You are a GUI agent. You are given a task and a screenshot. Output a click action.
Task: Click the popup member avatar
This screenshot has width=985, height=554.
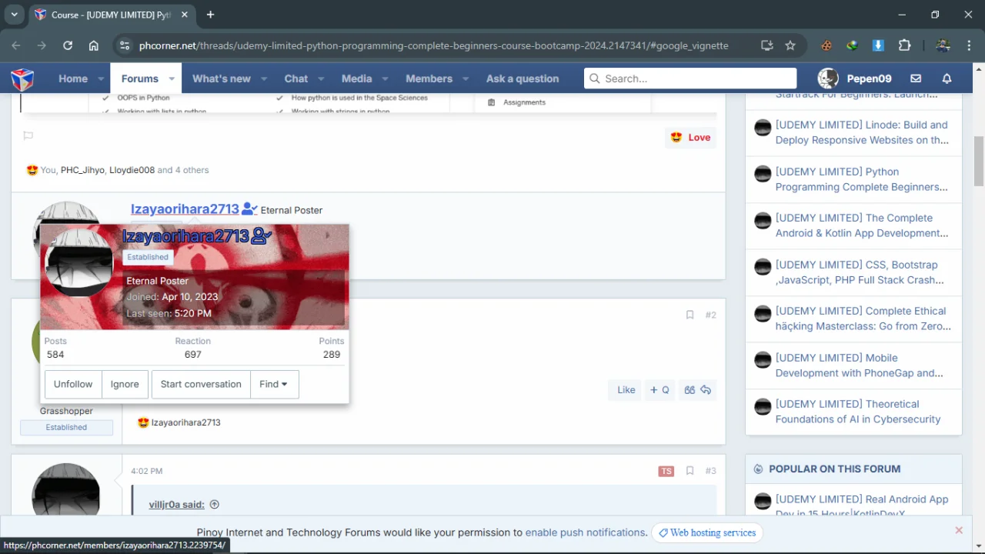79,262
